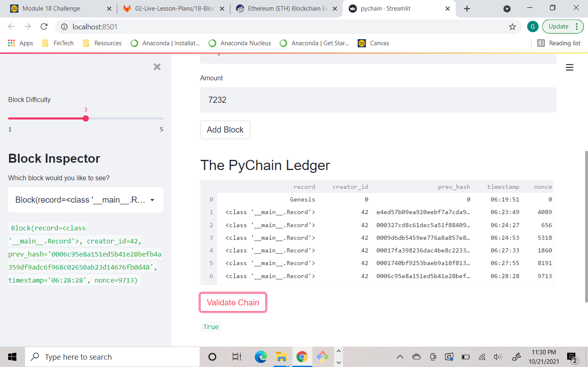The width and height of the screenshot is (588, 367).
Task: Launch Microsoft Edge from the taskbar
Action: coord(261,357)
